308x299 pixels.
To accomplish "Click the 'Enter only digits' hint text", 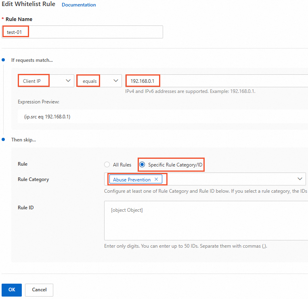I will tap(185, 246).
